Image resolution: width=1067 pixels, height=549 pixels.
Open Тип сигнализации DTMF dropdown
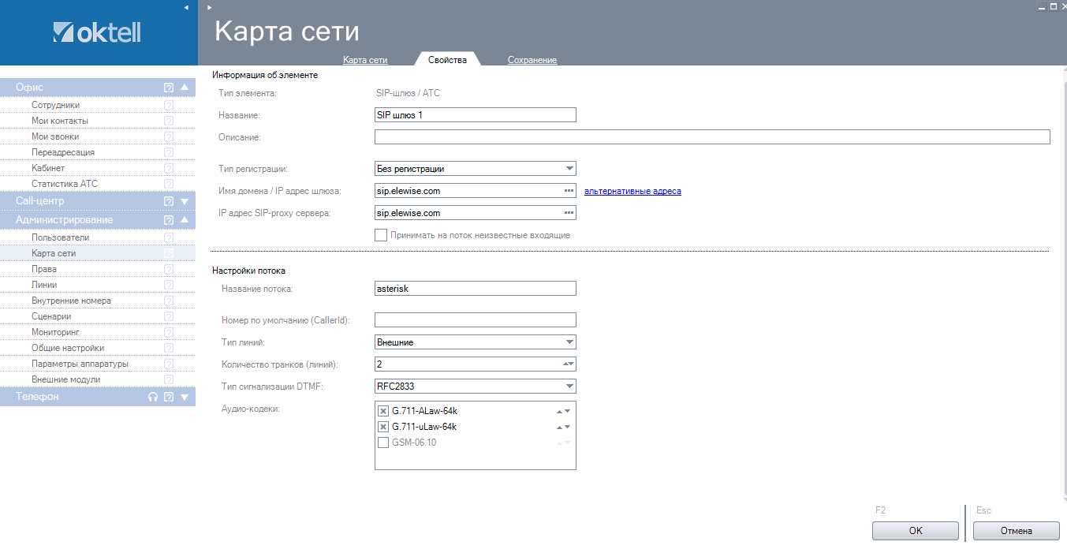[569, 387]
